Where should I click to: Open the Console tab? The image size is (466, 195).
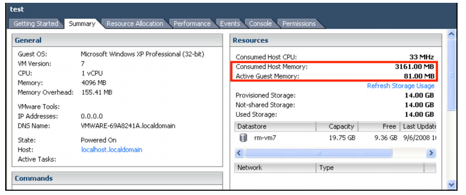(260, 23)
